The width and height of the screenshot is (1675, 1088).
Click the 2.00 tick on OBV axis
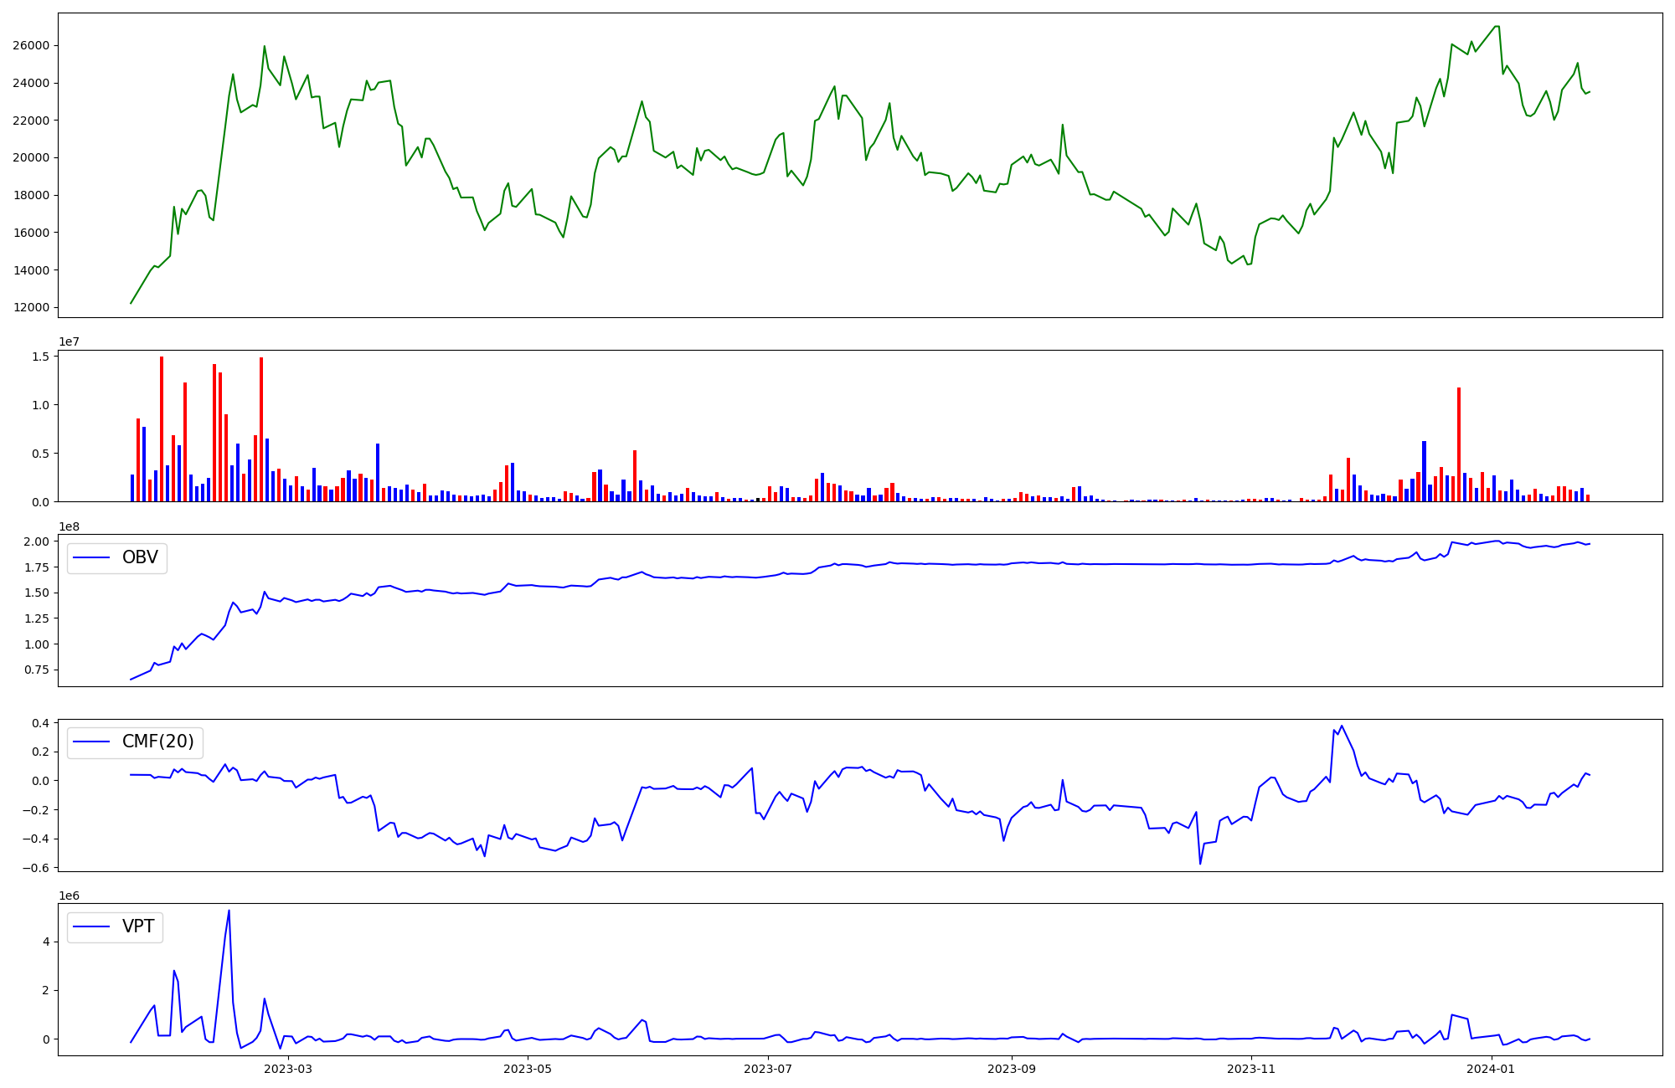pos(38,541)
